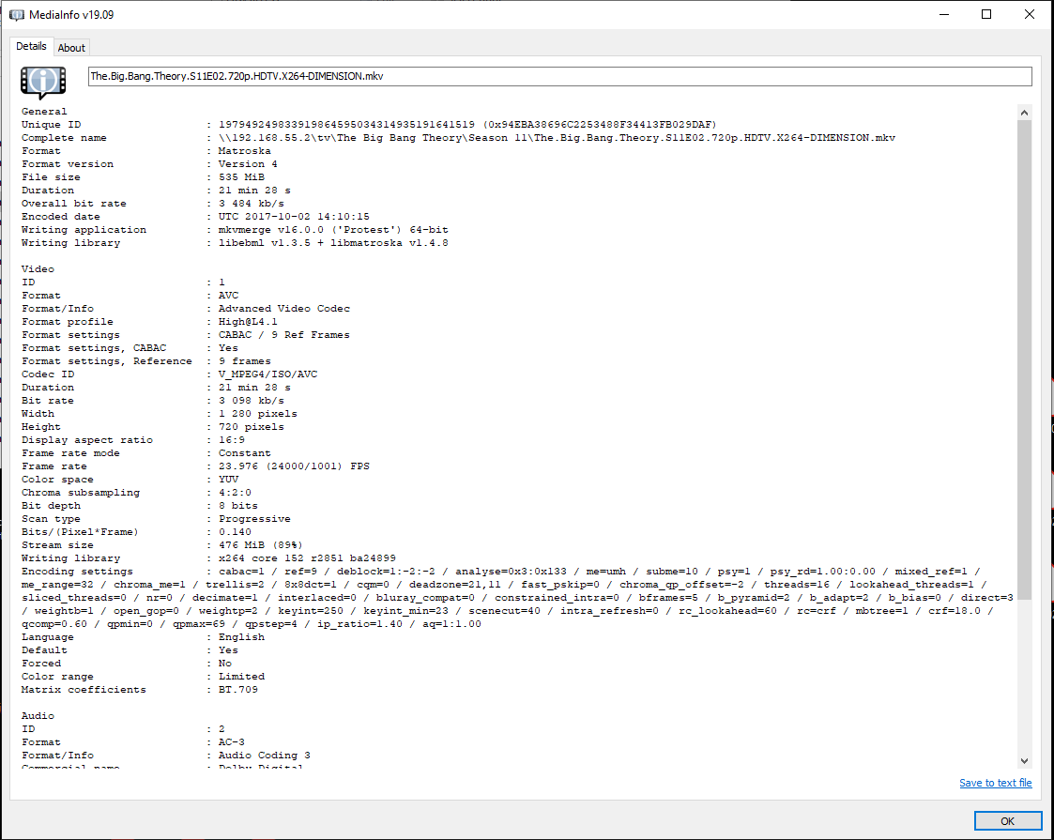Click the 'Video' section heading

pos(38,268)
